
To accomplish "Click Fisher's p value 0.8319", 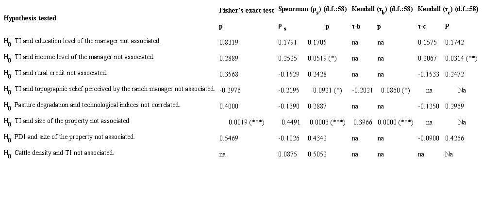I will (229, 43).
